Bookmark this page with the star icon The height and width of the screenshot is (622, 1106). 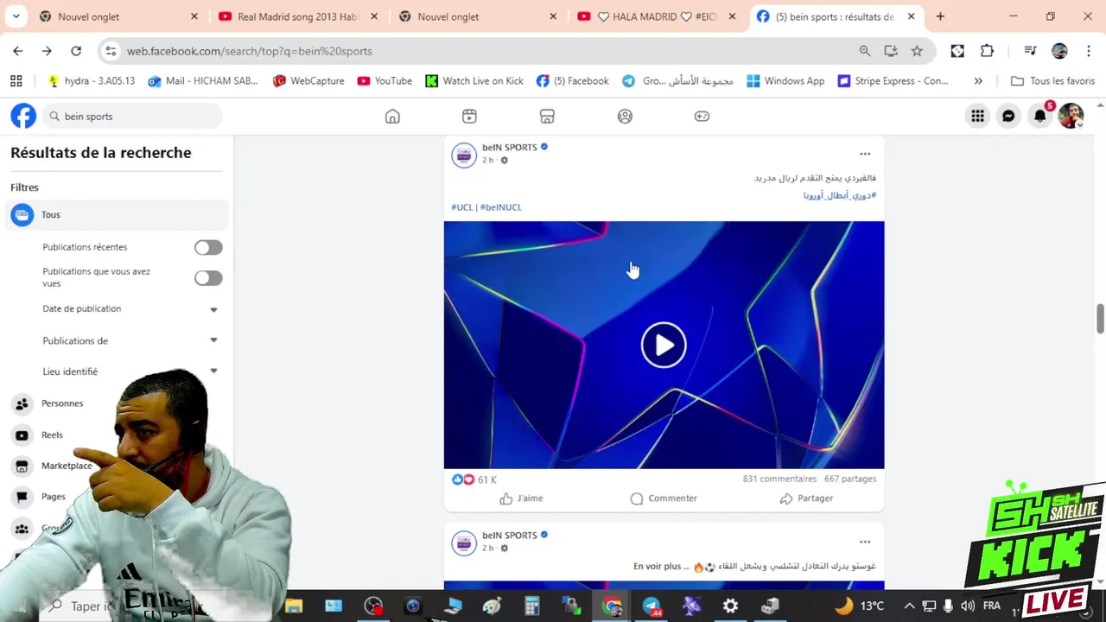[x=917, y=51]
